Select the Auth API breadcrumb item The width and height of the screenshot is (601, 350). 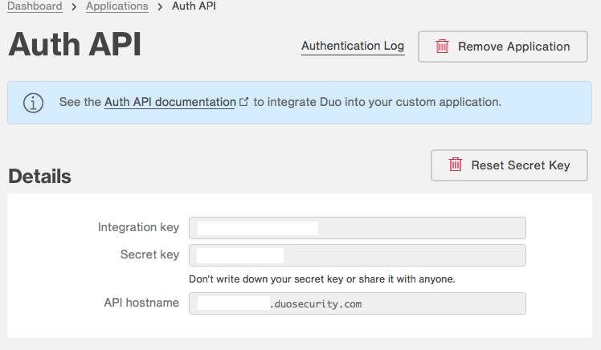[194, 6]
